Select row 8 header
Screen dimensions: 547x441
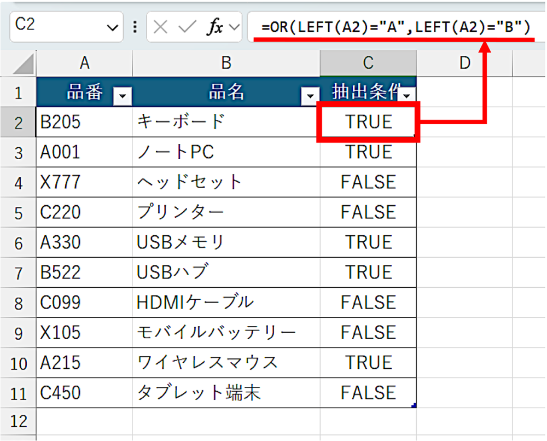[x=18, y=303]
